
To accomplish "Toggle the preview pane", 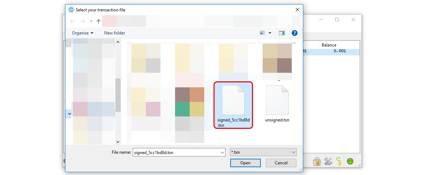I will 282,33.
